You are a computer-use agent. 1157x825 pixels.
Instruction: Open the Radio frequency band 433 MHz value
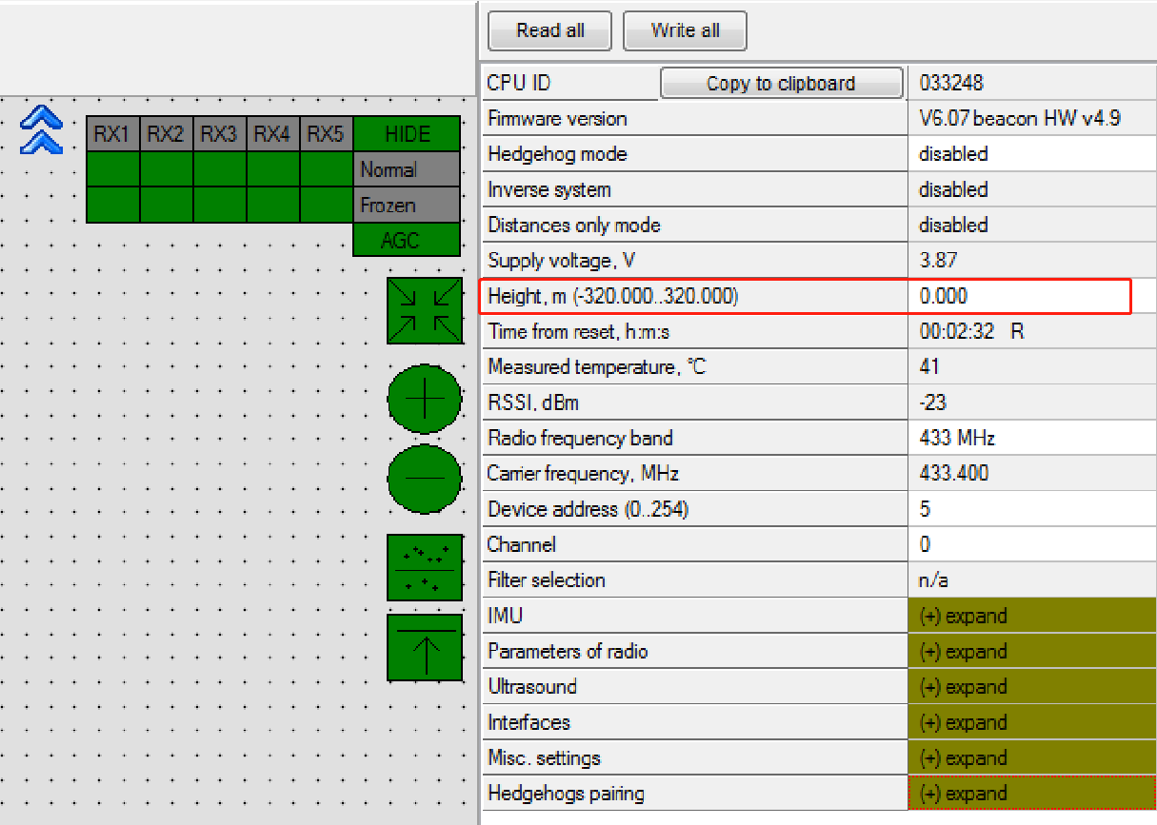click(1031, 439)
